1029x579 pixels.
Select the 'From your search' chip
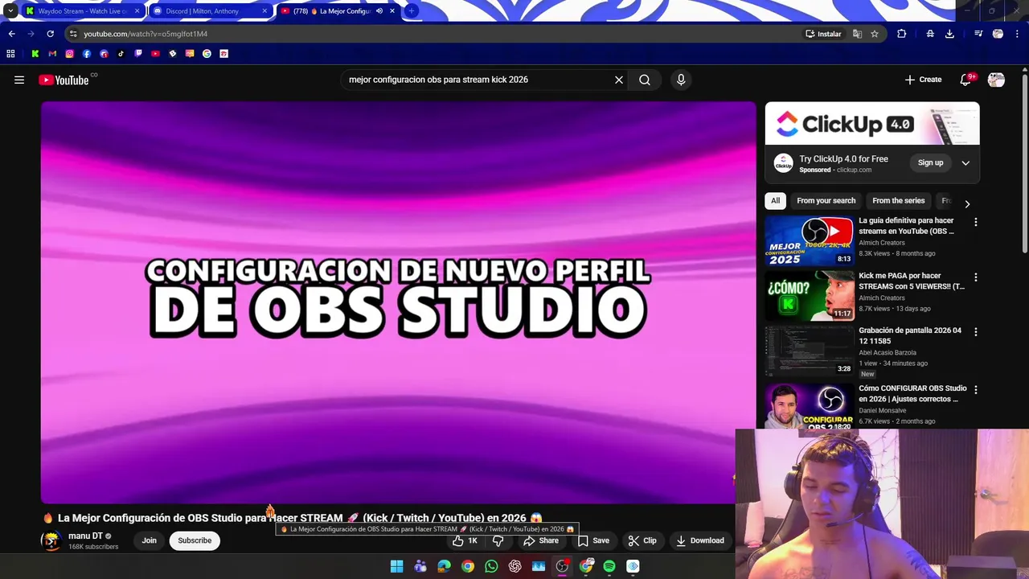(826, 200)
